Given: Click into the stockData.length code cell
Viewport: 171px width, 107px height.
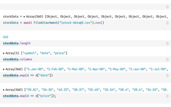Looking at the screenshot, I should [80, 43].
